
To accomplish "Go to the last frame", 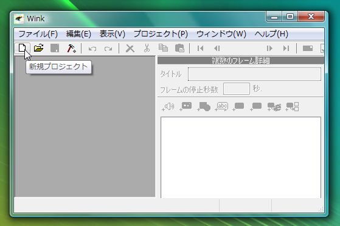I will click(x=286, y=49).
